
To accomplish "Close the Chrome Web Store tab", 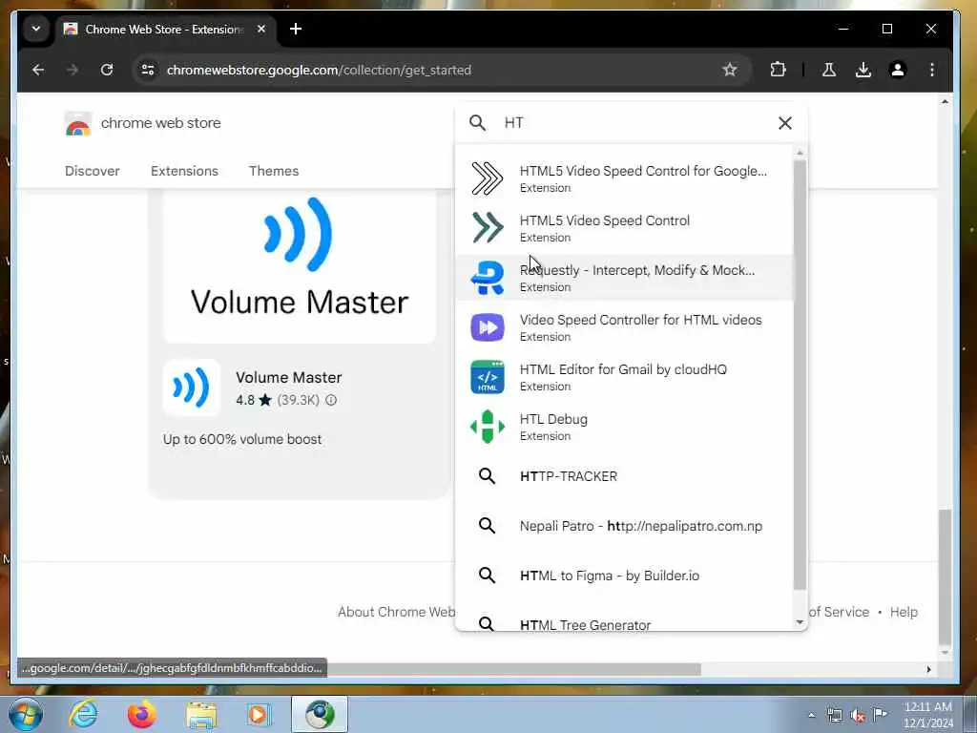I will tap(261, 30).
